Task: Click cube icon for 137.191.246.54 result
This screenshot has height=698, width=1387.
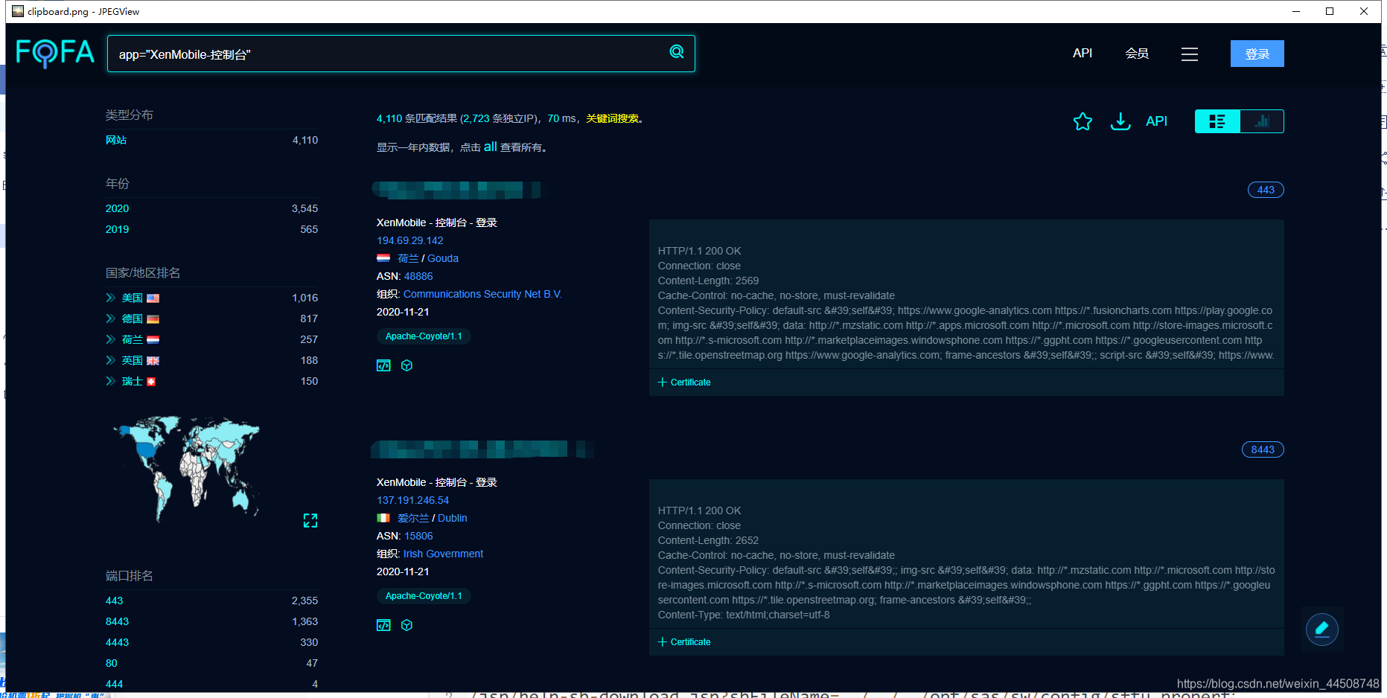Action: (406, 625)
